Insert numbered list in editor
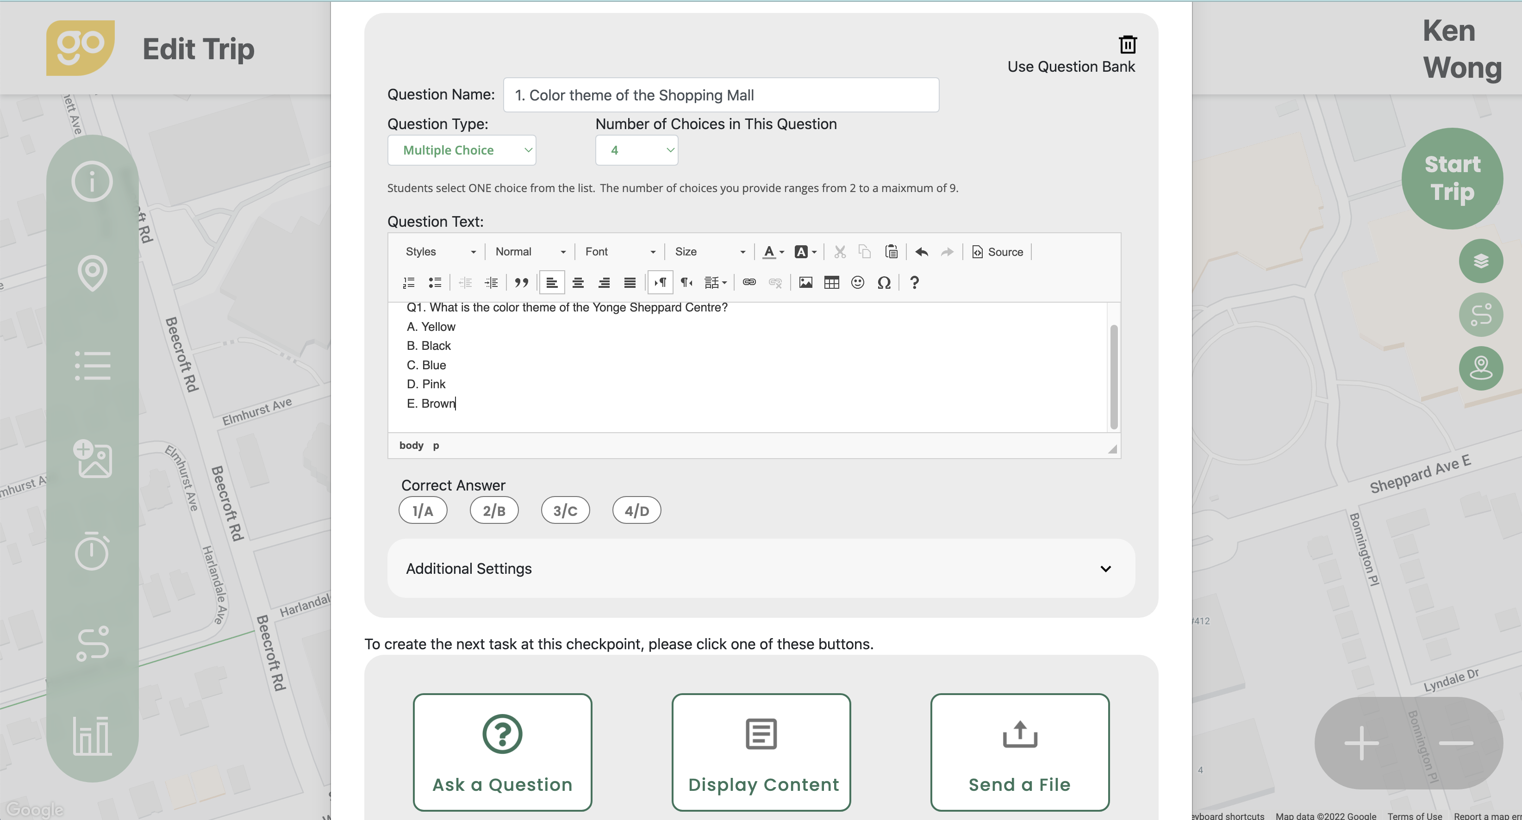 [x=409, y=282]
